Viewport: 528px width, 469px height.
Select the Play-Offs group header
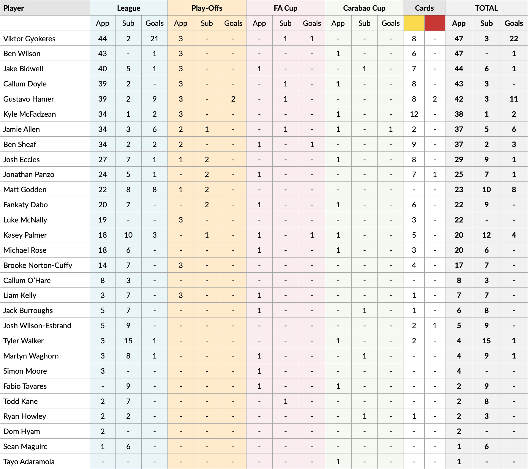click(207, 8)
